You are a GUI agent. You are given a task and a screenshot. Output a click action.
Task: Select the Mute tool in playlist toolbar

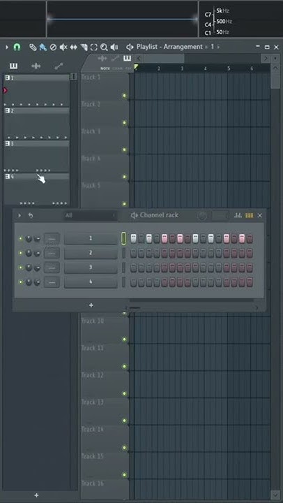(x=63, y=48)
